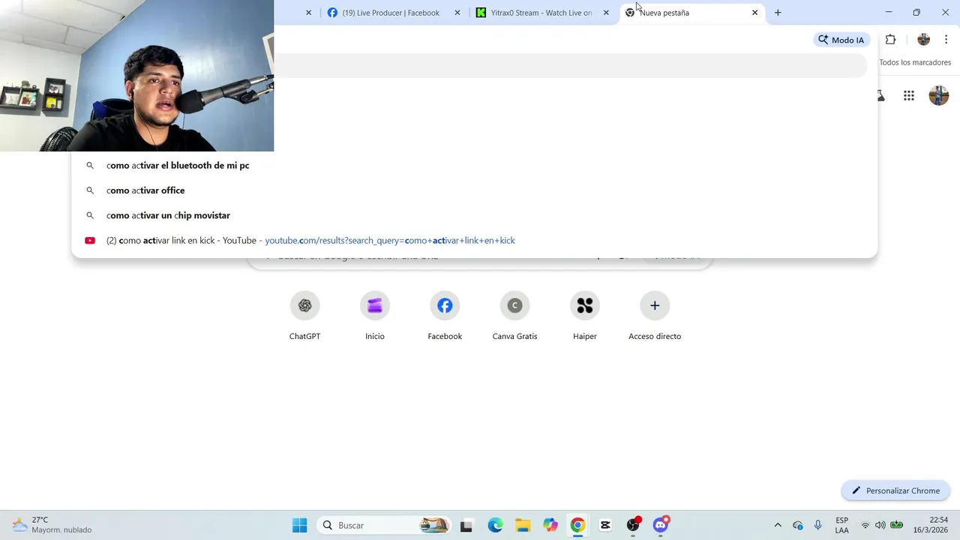Open File Explorer from the taskbar
960x540 pixels.
tap(523, 525)
